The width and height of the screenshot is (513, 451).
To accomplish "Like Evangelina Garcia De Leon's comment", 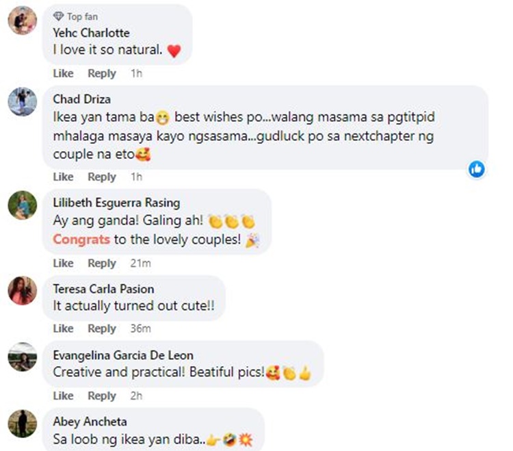I will click(x=63, y=396).
